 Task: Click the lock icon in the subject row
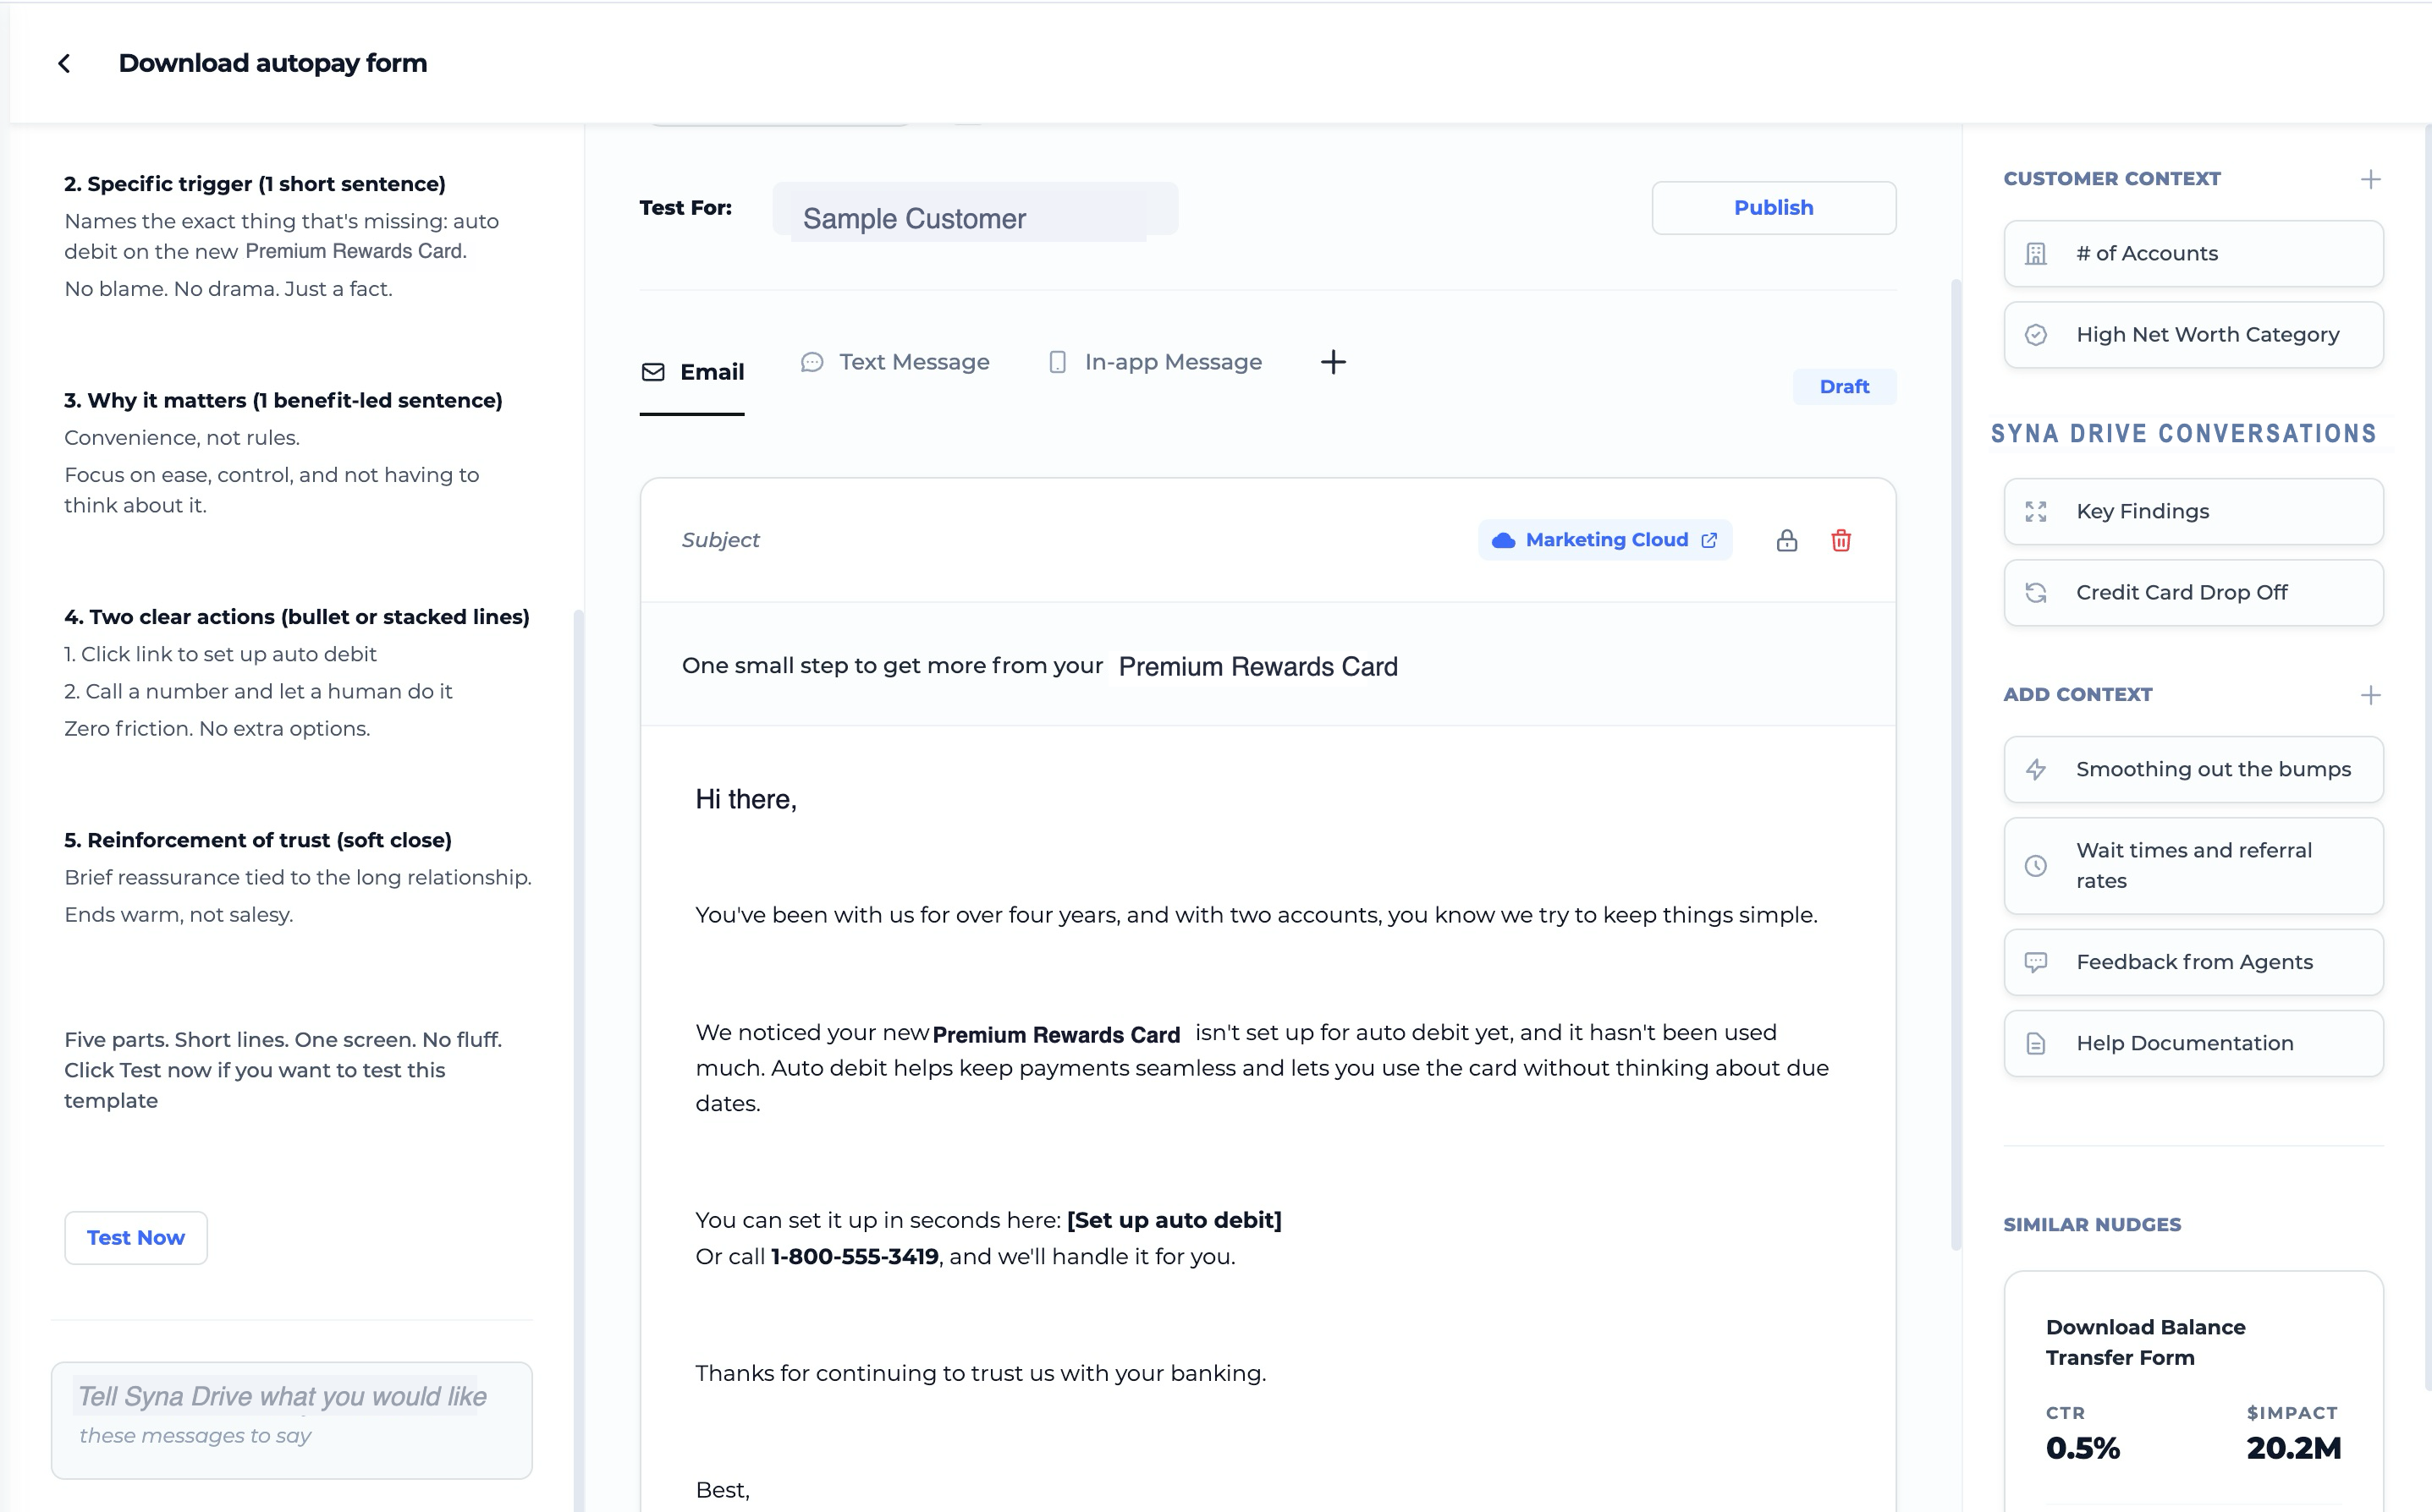(1786, 540)
